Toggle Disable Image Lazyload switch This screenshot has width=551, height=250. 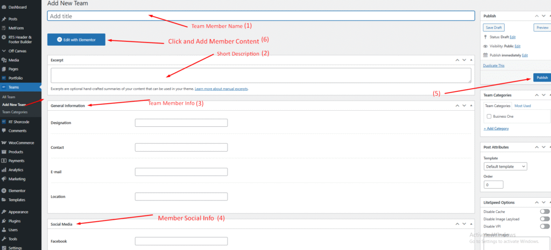(x=545, y=219)
